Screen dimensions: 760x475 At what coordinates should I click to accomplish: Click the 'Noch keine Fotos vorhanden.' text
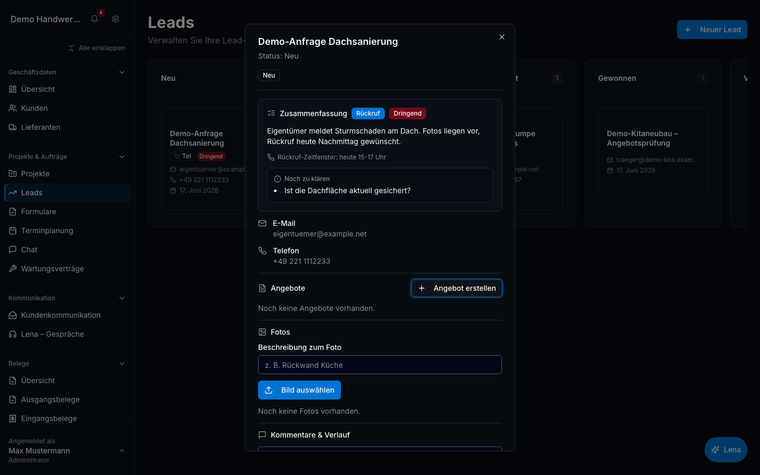[309, 411]
